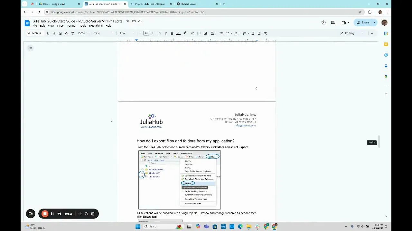Screen dimensions: 412x231
Task: Open the Format menu
Action: pos(72,26)
